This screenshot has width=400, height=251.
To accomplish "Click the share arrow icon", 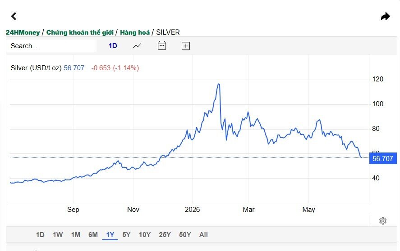I will click(385, 16).
